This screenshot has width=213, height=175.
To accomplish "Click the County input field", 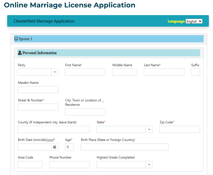I will [x=54, y=129].
